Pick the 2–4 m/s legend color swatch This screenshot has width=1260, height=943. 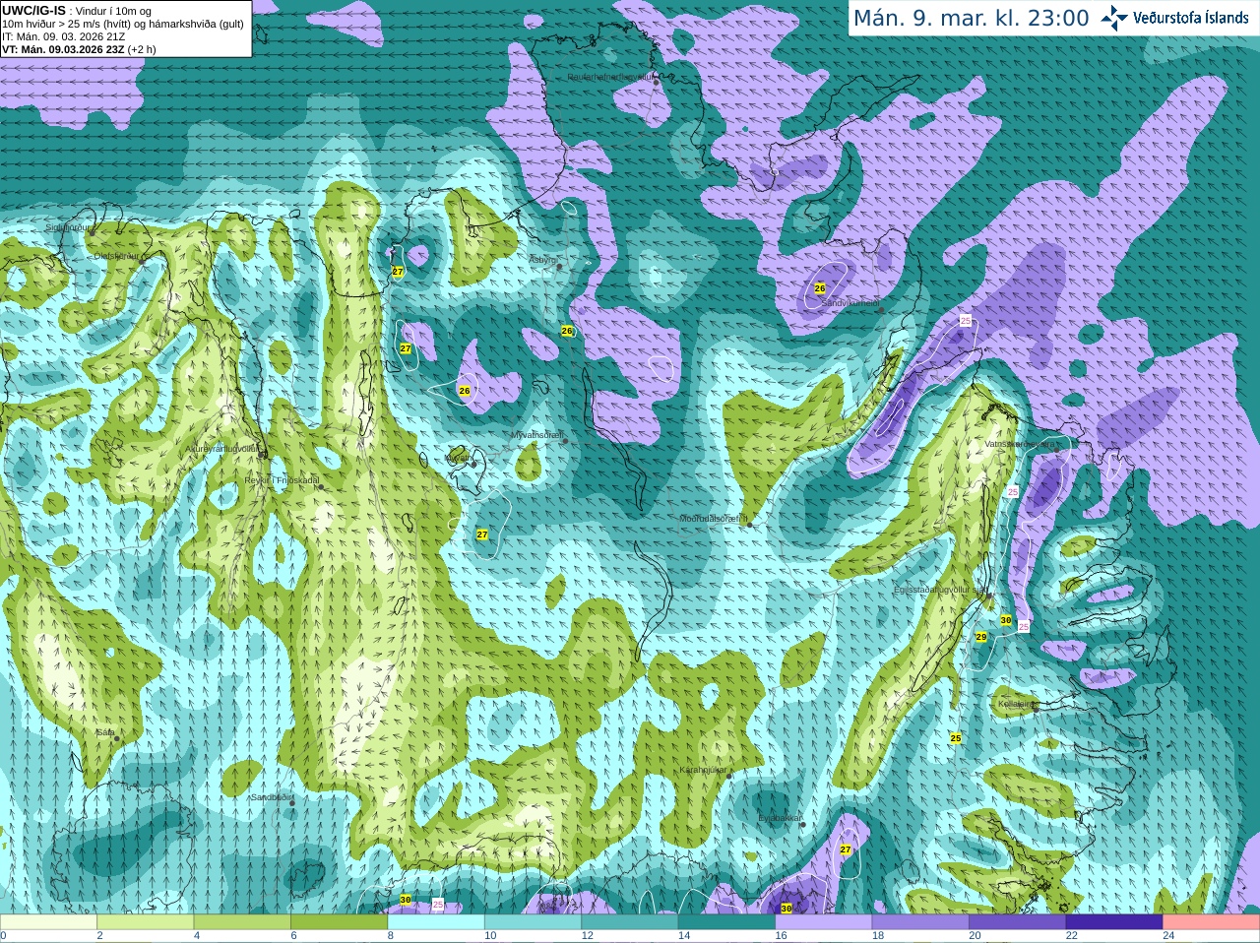click(146, 922)
